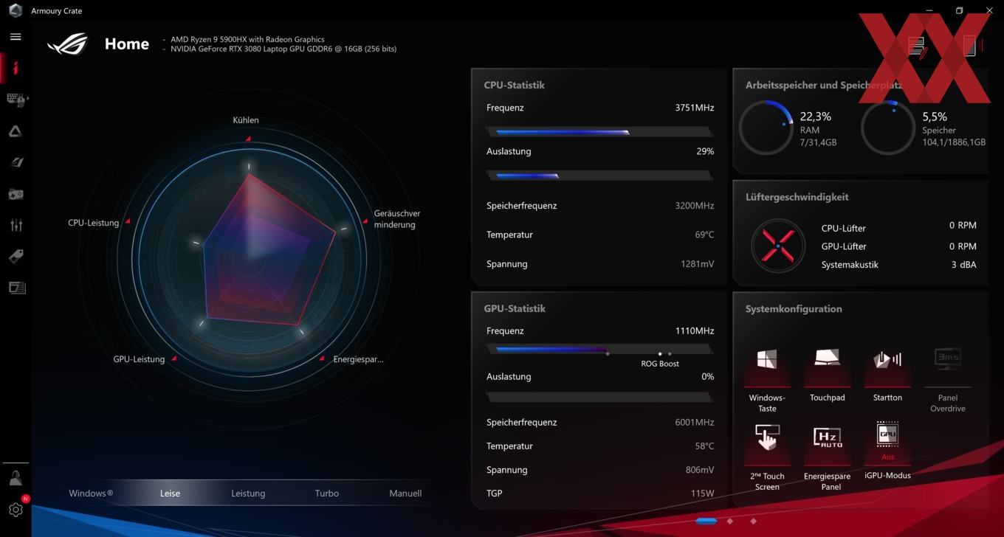Click the GPU-Lüfter 0 RPM reading
Screen dimensions: 1004x537
tap(963, 246)
